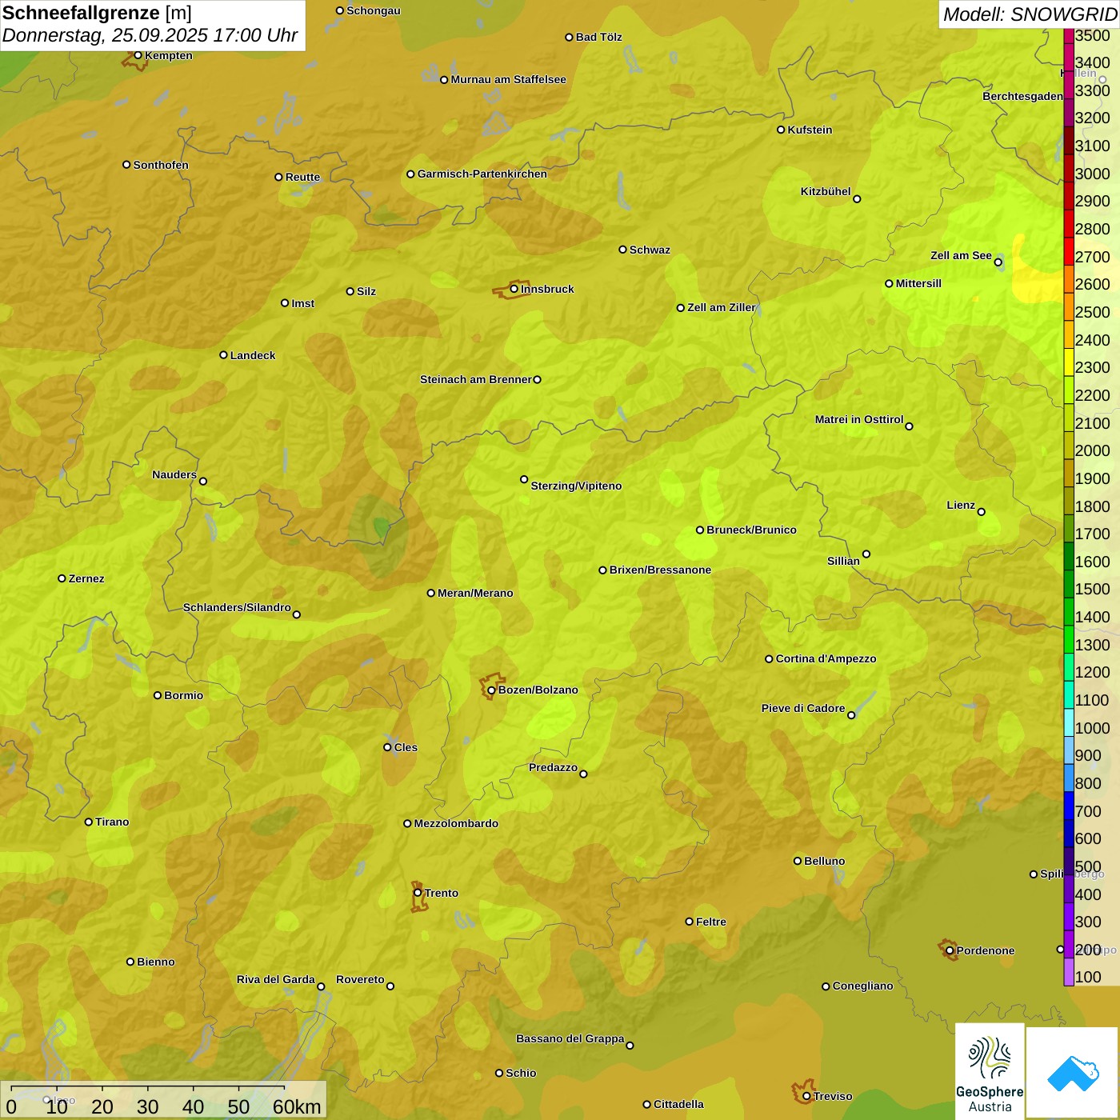This screenshot has height=1120, width=1120.
Task: Select the Bormio marker dot
Action: tap(158, 695)
